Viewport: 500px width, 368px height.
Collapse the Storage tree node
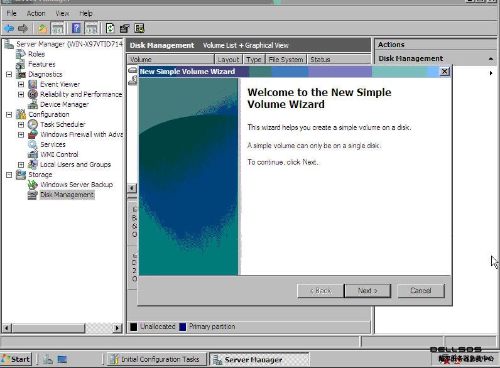(x=9, y=175)
